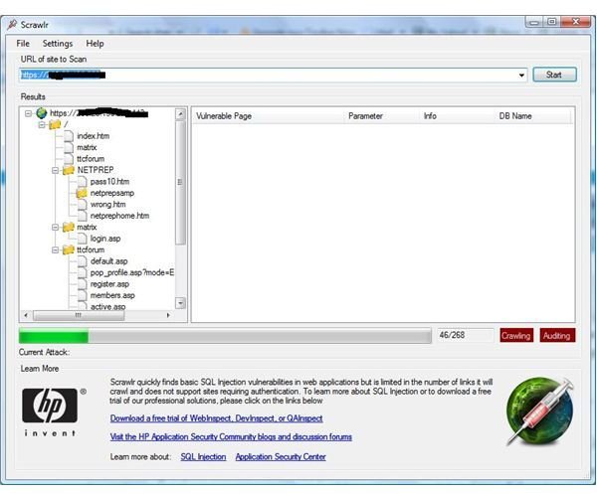Open the URL history dropdown arrow

[521, 76]
